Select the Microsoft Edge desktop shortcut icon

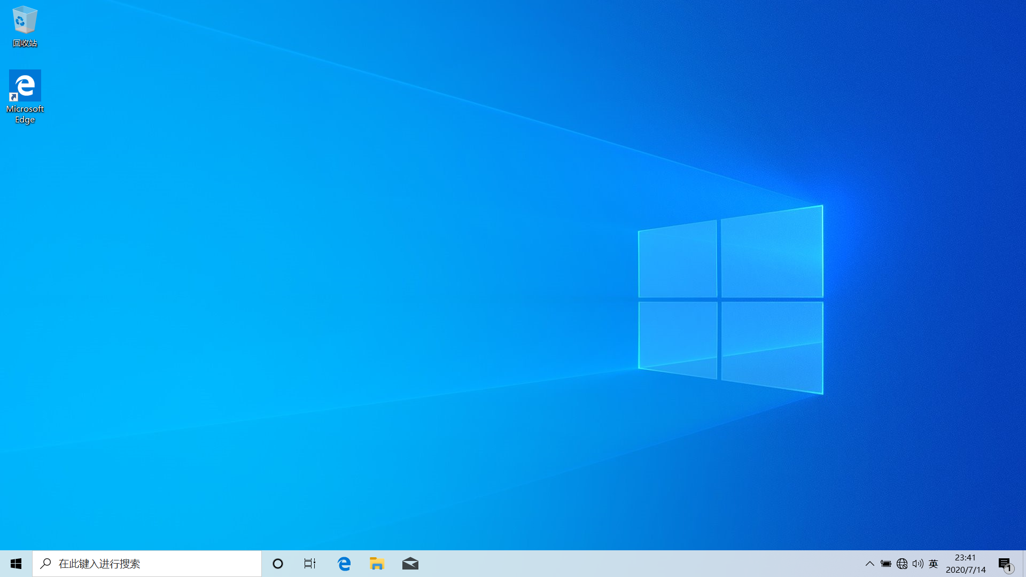pyautogui.click(x=25, y=85)
